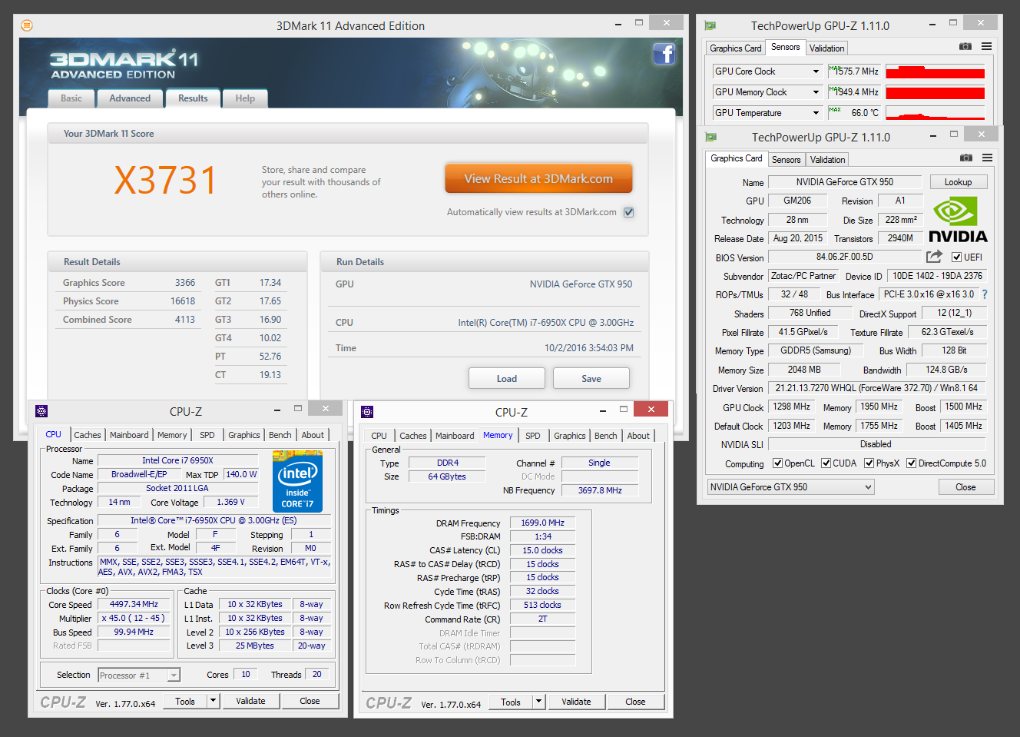Click the GPU Memory Clock red sensor graph

pyautogui.click(x=935, y=92)
